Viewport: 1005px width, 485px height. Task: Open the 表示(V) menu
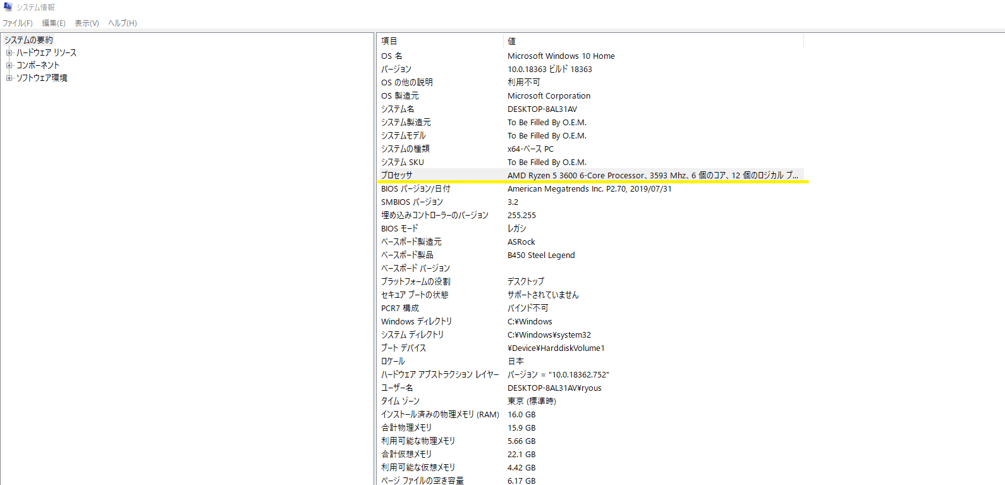87,23
